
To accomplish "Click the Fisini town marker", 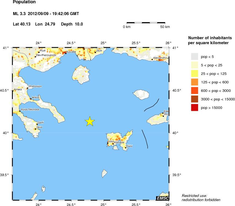I will 126,148.
